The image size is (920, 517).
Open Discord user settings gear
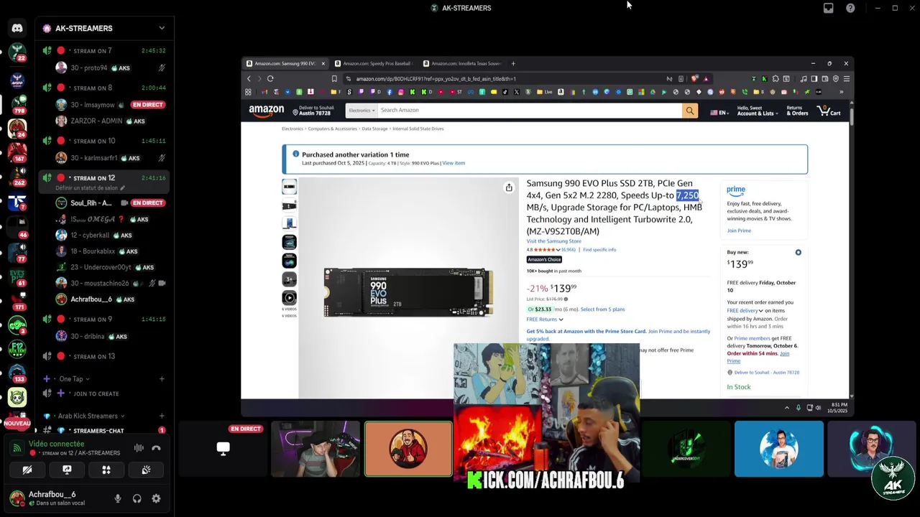(156, 498)
